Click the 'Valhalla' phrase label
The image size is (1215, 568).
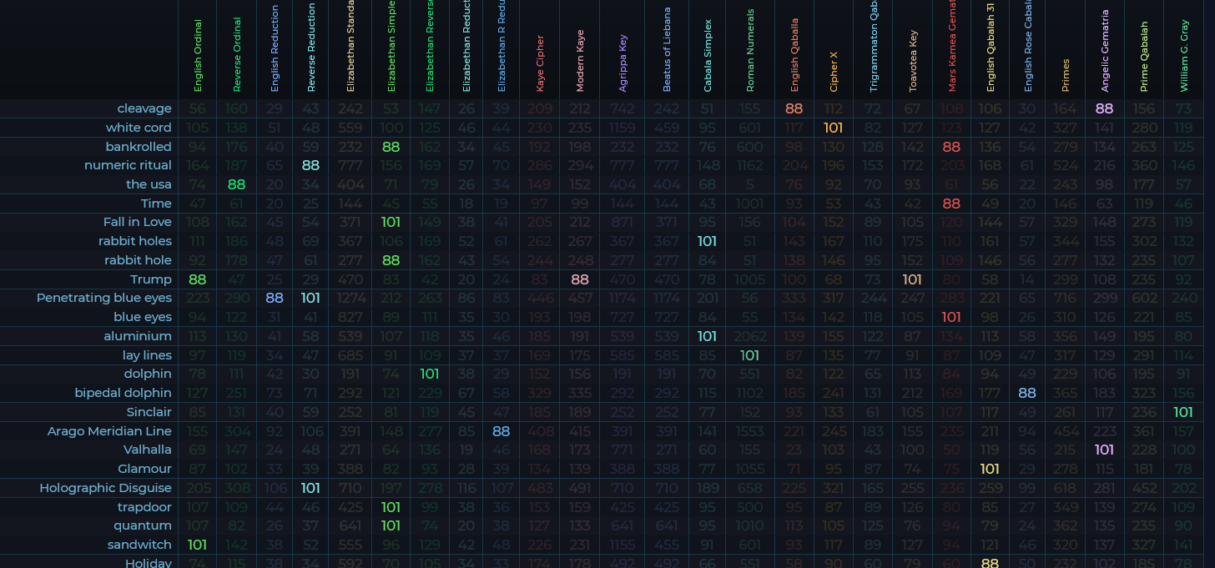147,450
